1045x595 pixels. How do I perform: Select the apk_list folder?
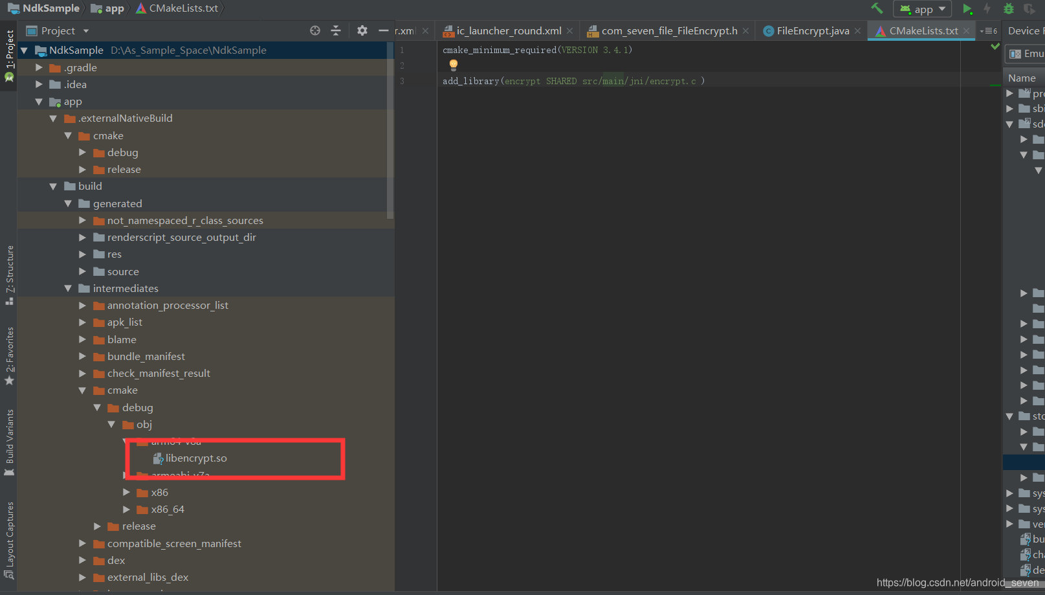(x=124, y=322)
